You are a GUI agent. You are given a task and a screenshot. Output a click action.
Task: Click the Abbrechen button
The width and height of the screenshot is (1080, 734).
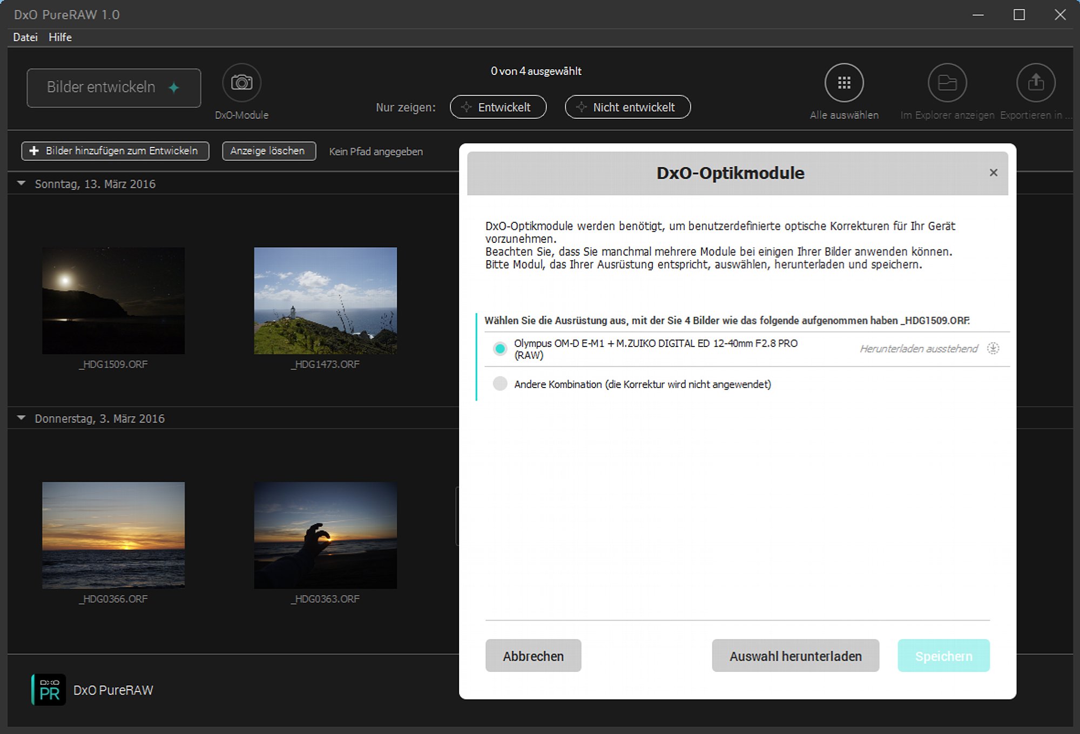533,656
